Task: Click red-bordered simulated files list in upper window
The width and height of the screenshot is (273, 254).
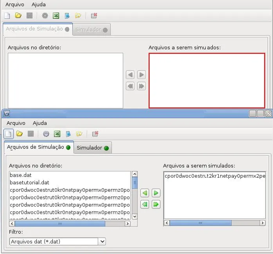Action: pos(207,81)
